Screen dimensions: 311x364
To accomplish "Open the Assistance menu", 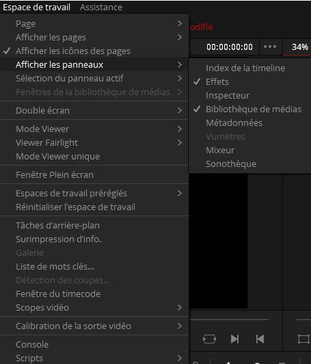I will (101, 8).
